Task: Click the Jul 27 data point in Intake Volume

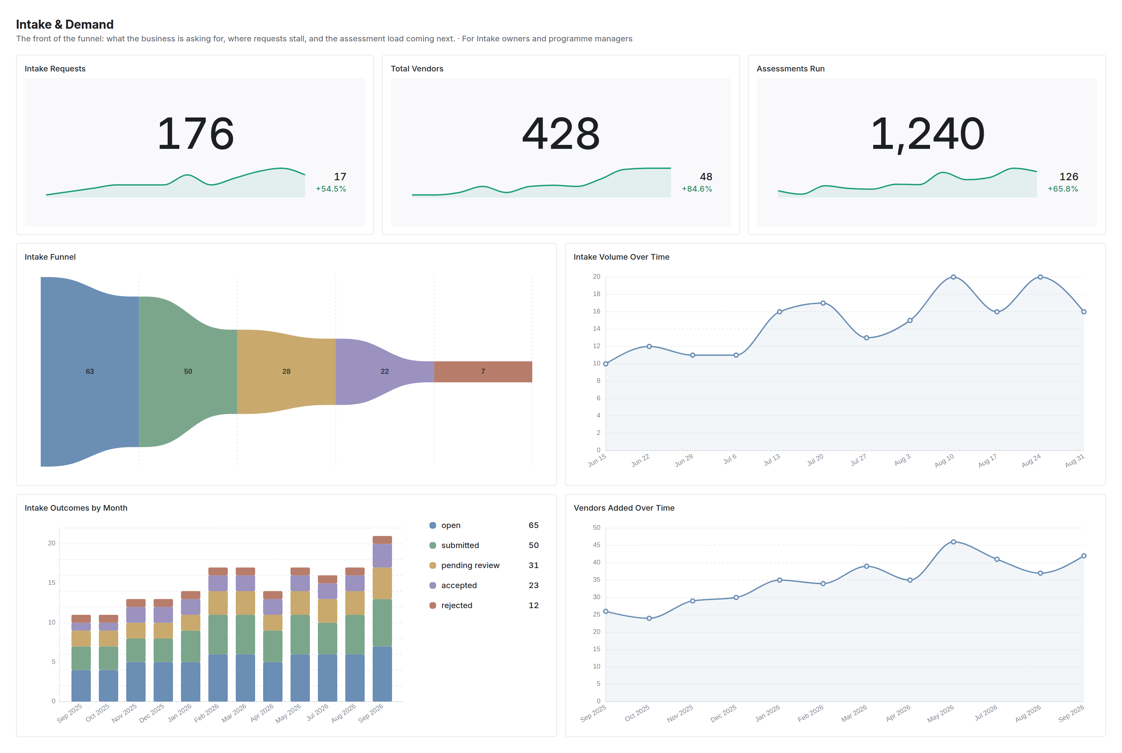Action: (x=867, y=338)
